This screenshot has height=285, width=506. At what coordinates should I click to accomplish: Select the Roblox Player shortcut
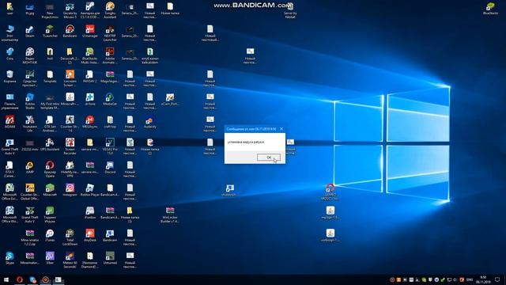(x=89, y=190)
